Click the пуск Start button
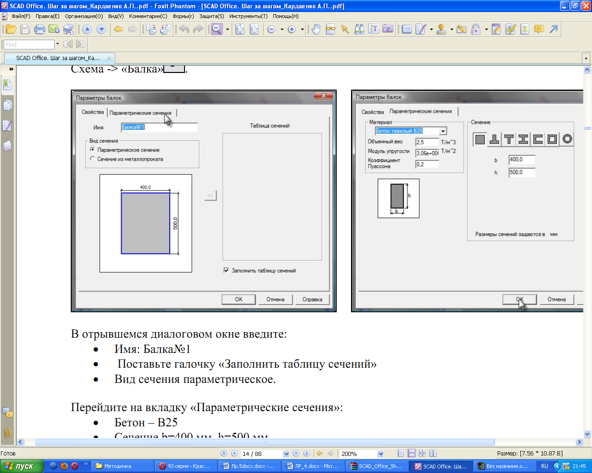The width and height of the screenshot is (592, 473). point(22,466)
